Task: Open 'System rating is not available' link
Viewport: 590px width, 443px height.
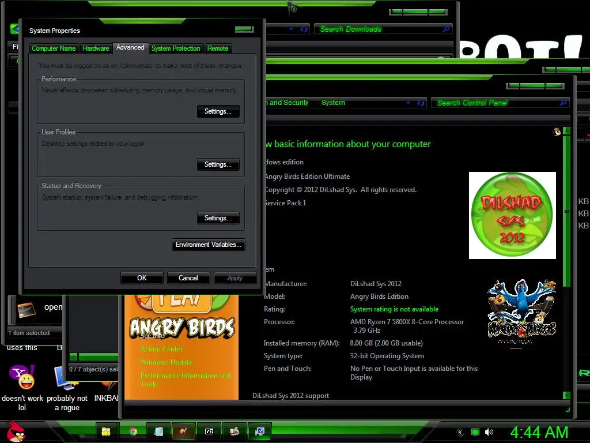Action: (394, 309)
